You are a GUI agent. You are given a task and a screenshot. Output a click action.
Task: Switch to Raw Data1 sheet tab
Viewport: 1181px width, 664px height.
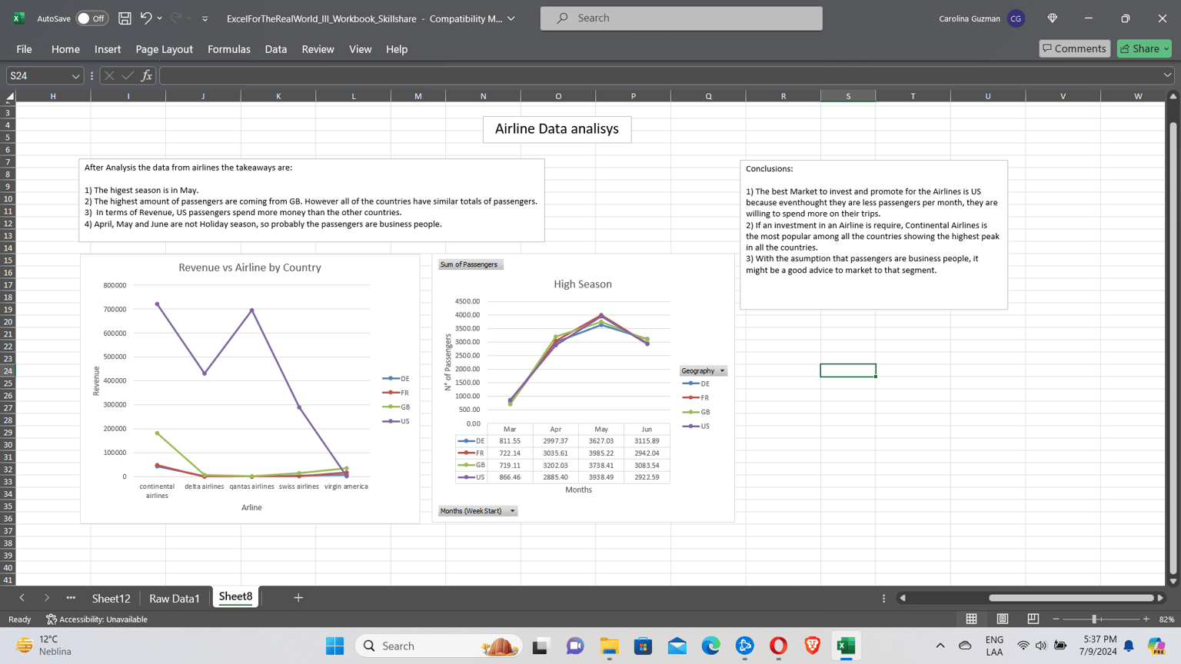tap(175, 598)
